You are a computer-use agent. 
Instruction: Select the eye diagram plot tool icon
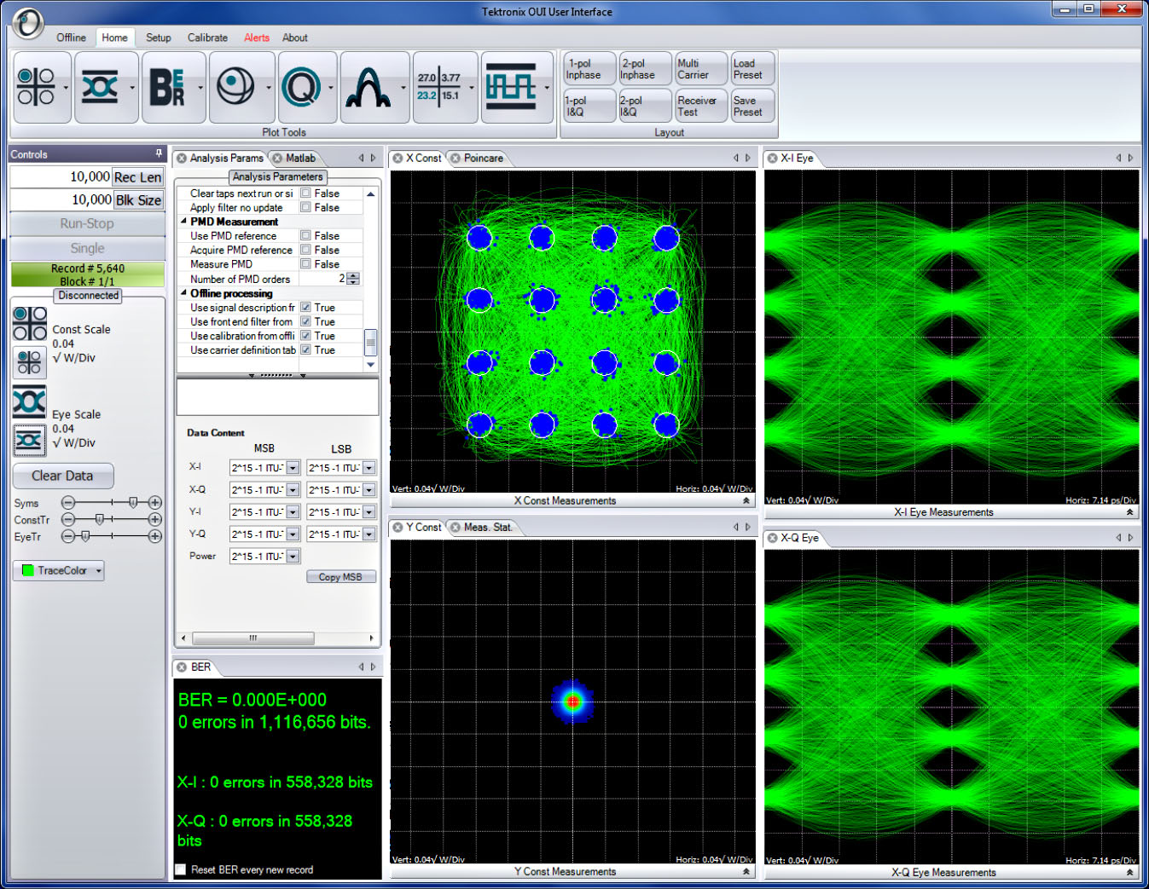coord(100,87)
